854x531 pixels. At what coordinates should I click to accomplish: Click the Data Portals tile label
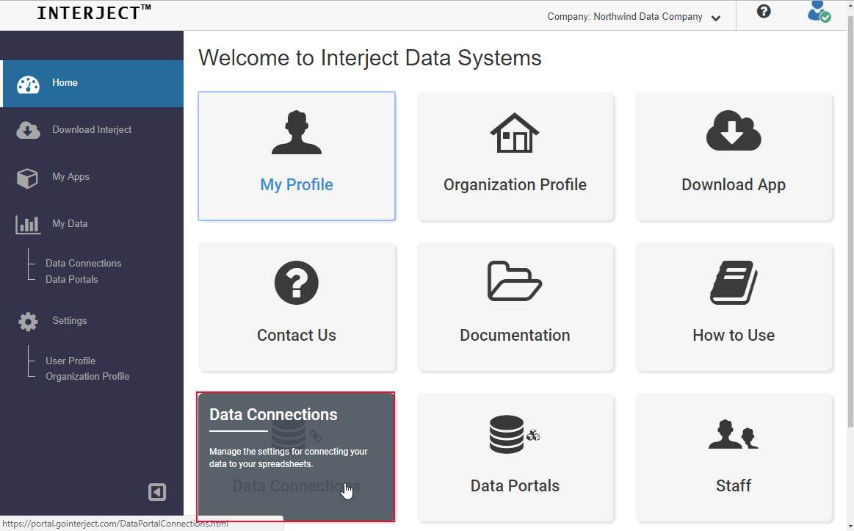515,485
